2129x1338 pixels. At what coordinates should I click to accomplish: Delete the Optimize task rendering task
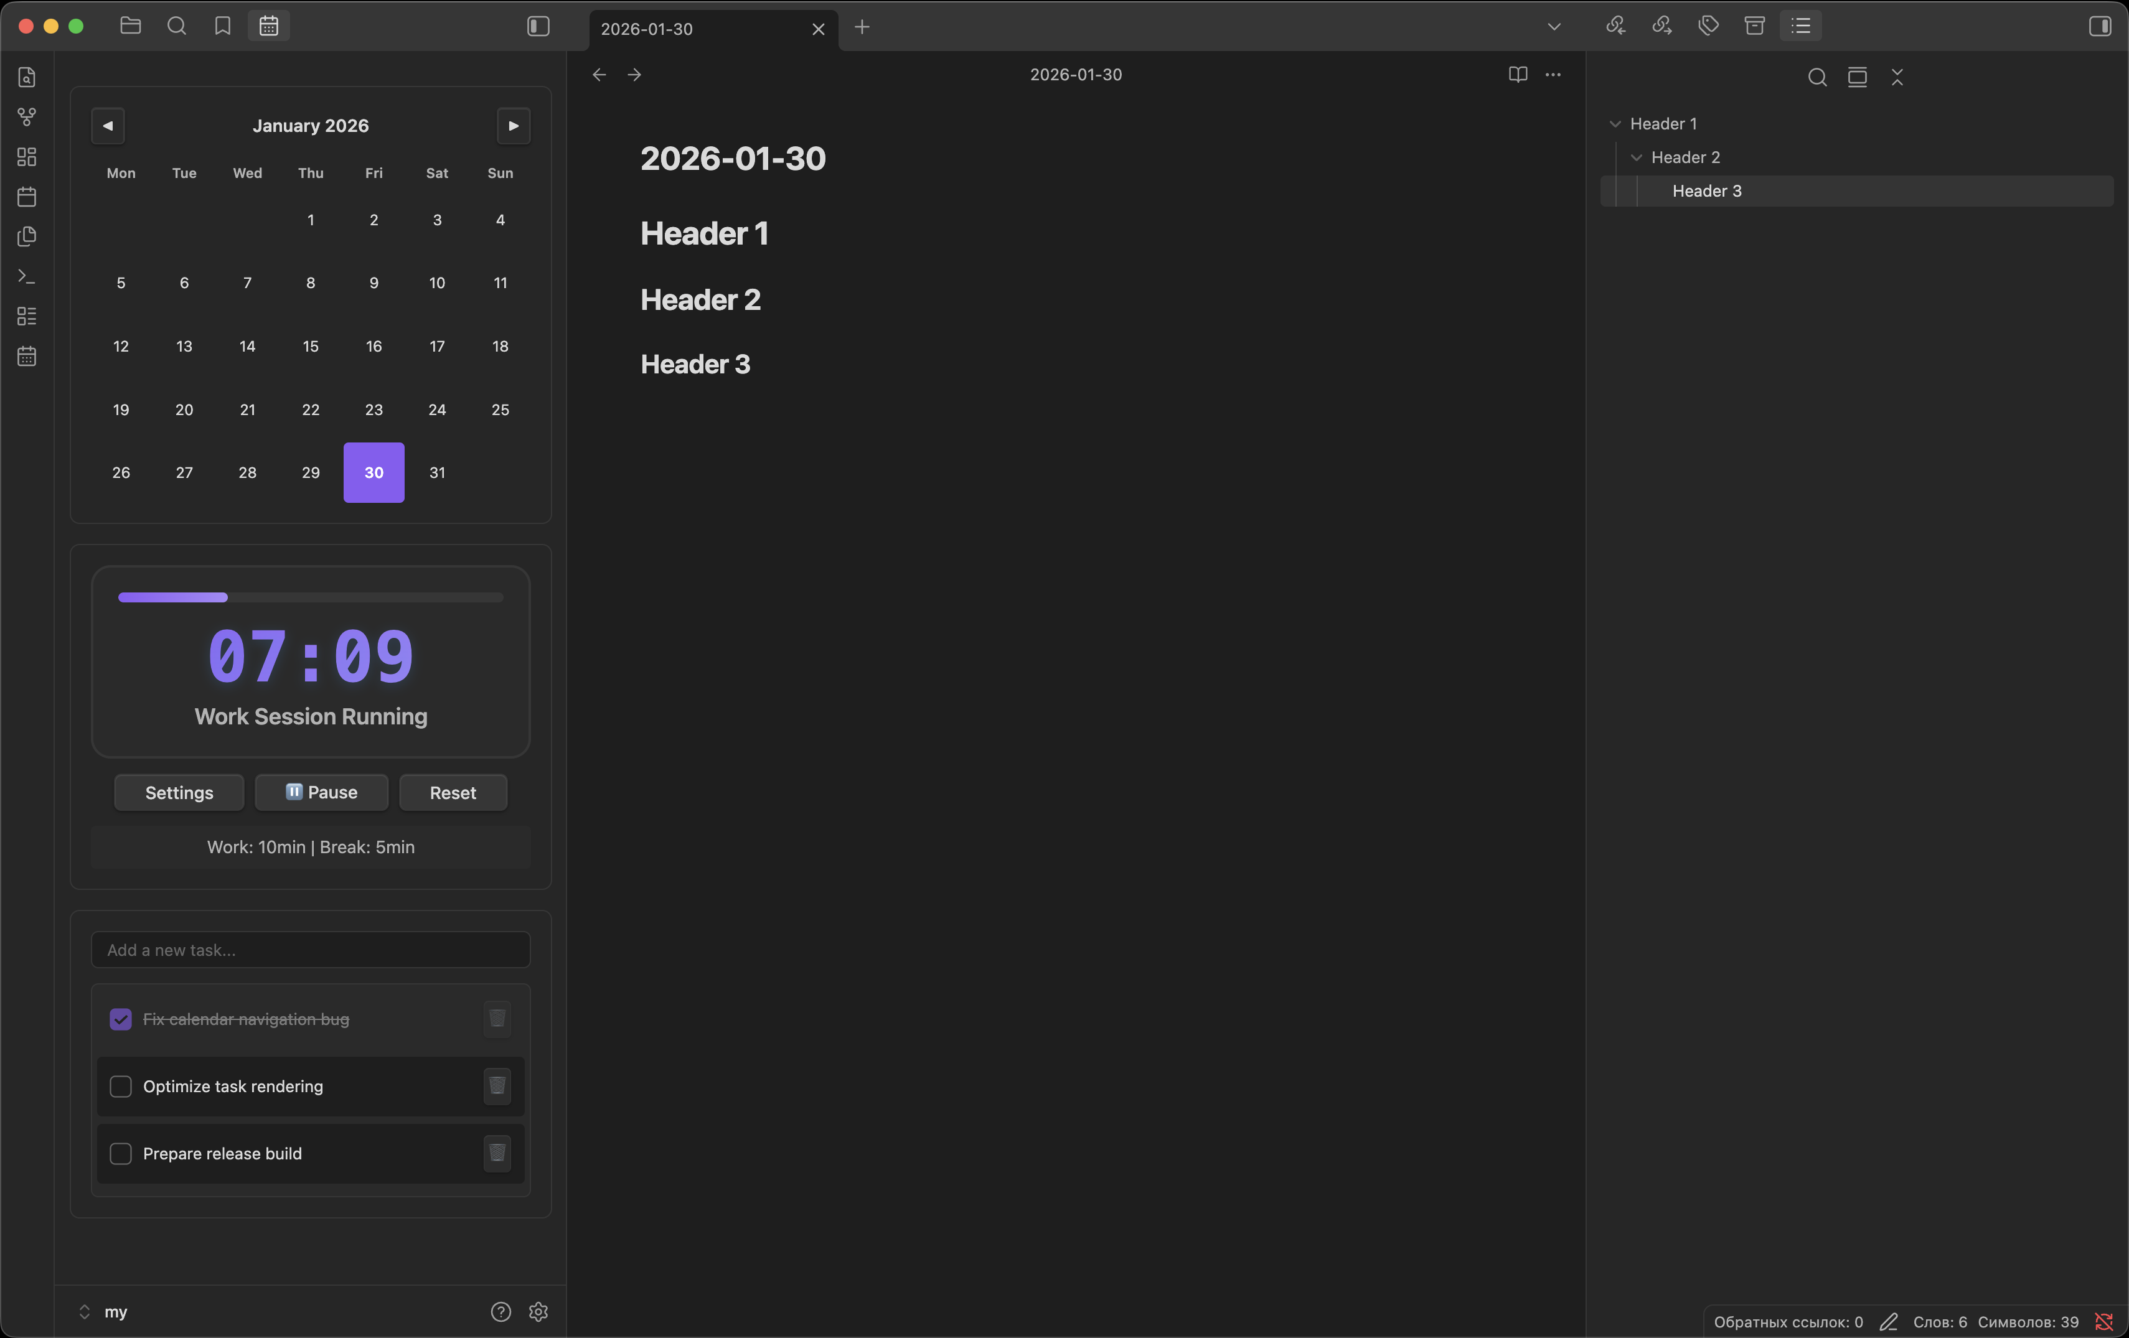pyautogui.click(x=497, y=1085)
